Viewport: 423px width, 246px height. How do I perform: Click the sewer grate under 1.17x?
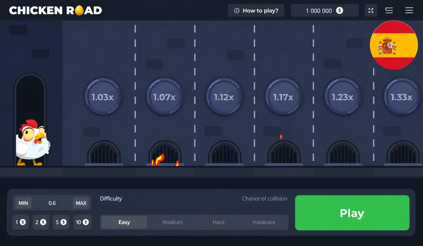tap(284, 153)
